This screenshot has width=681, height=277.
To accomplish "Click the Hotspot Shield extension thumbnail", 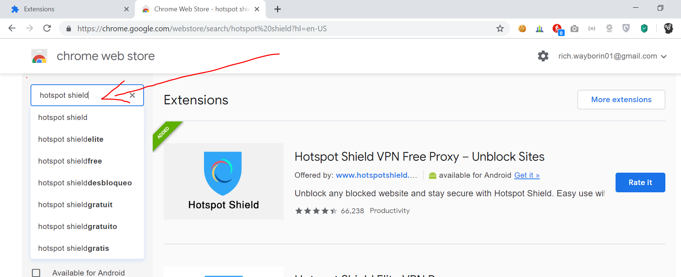I will pyautogui.click(x=224, y=181).
